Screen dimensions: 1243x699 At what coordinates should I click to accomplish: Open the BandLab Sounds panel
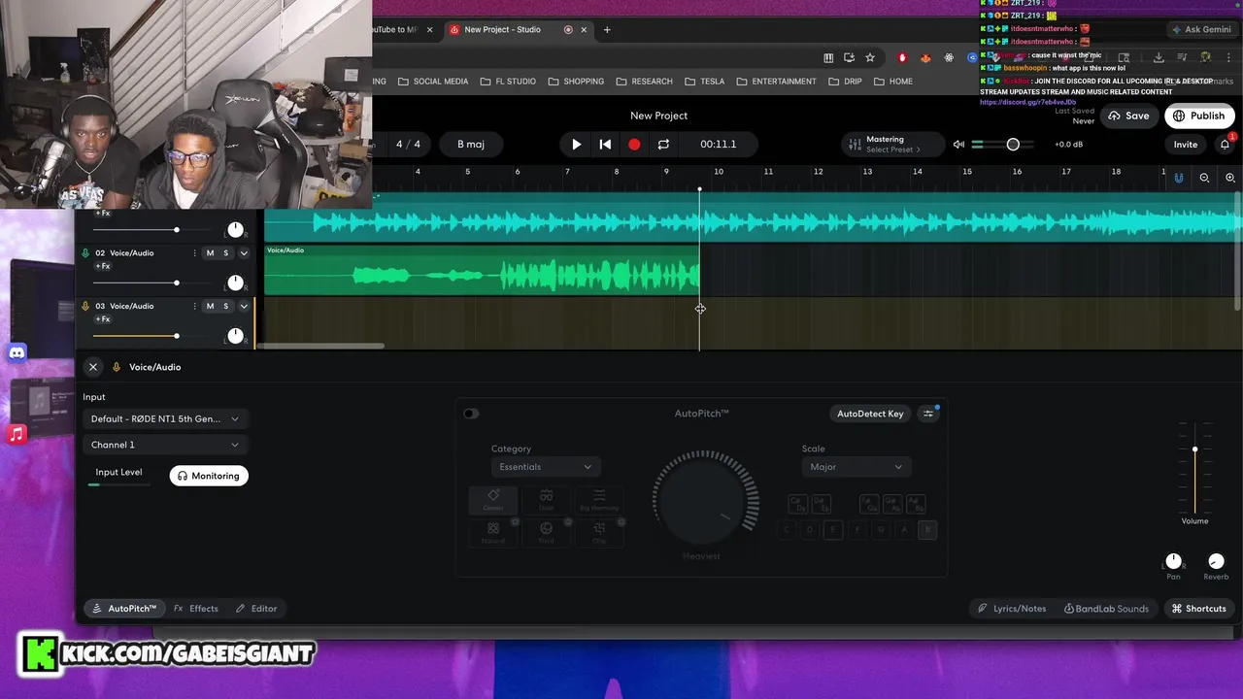coord(1106,609)
